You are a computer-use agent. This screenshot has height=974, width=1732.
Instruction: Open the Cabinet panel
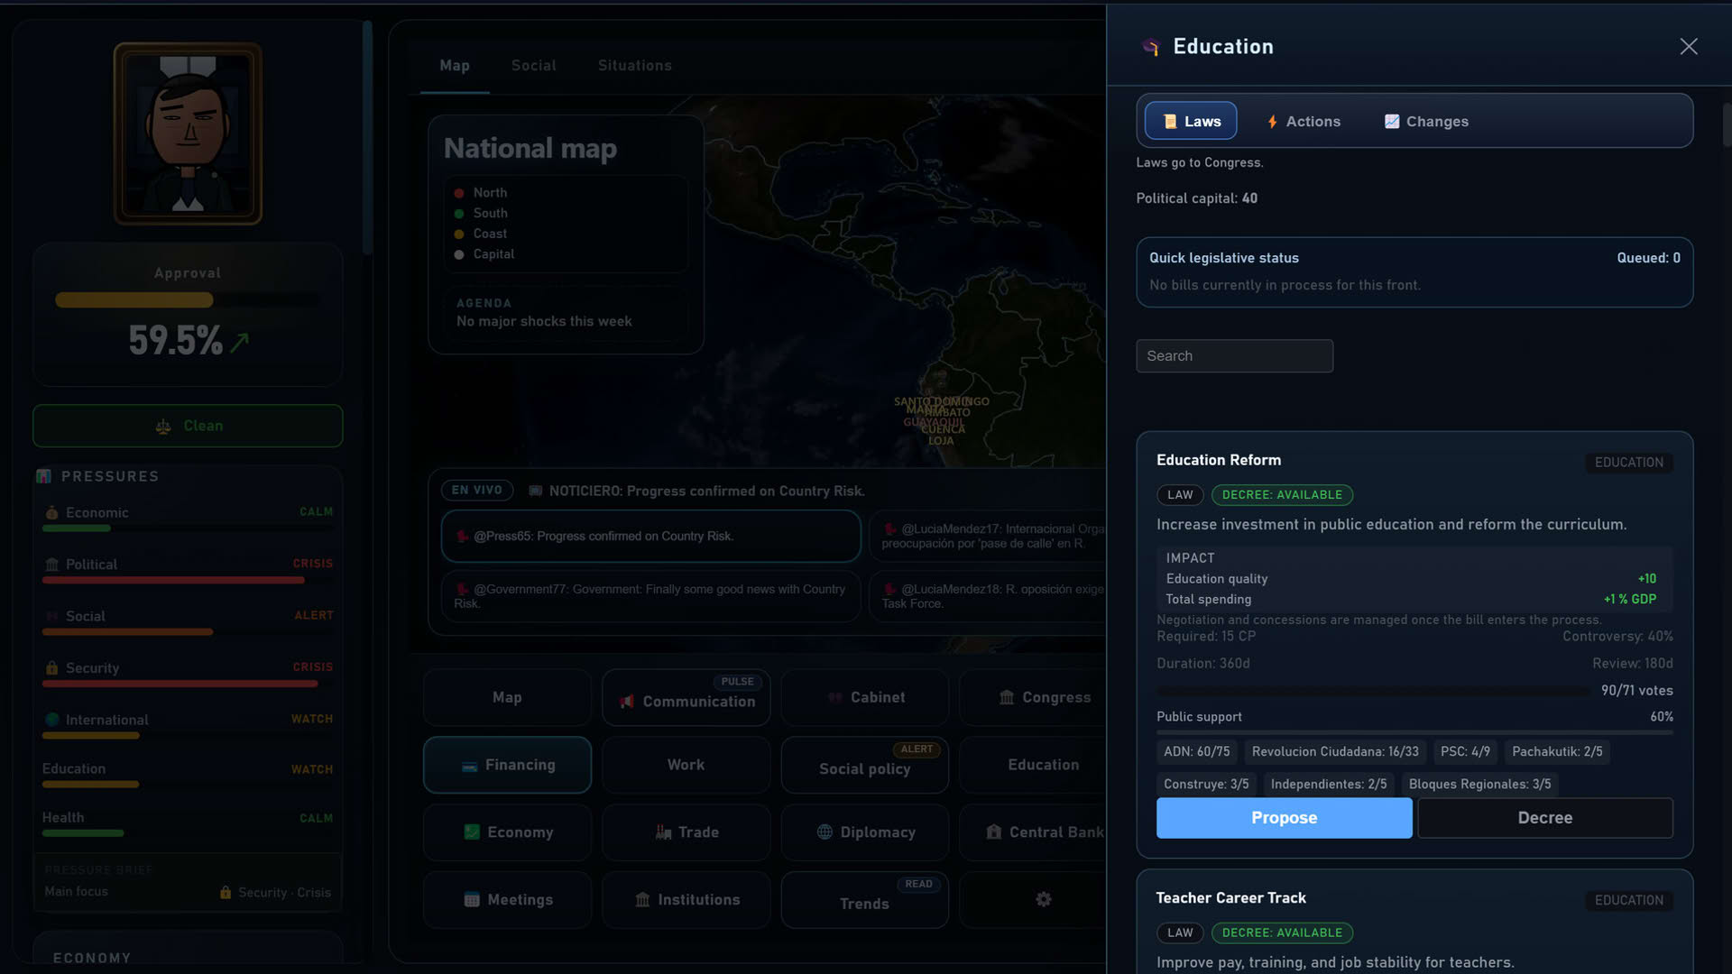(864, 697)
